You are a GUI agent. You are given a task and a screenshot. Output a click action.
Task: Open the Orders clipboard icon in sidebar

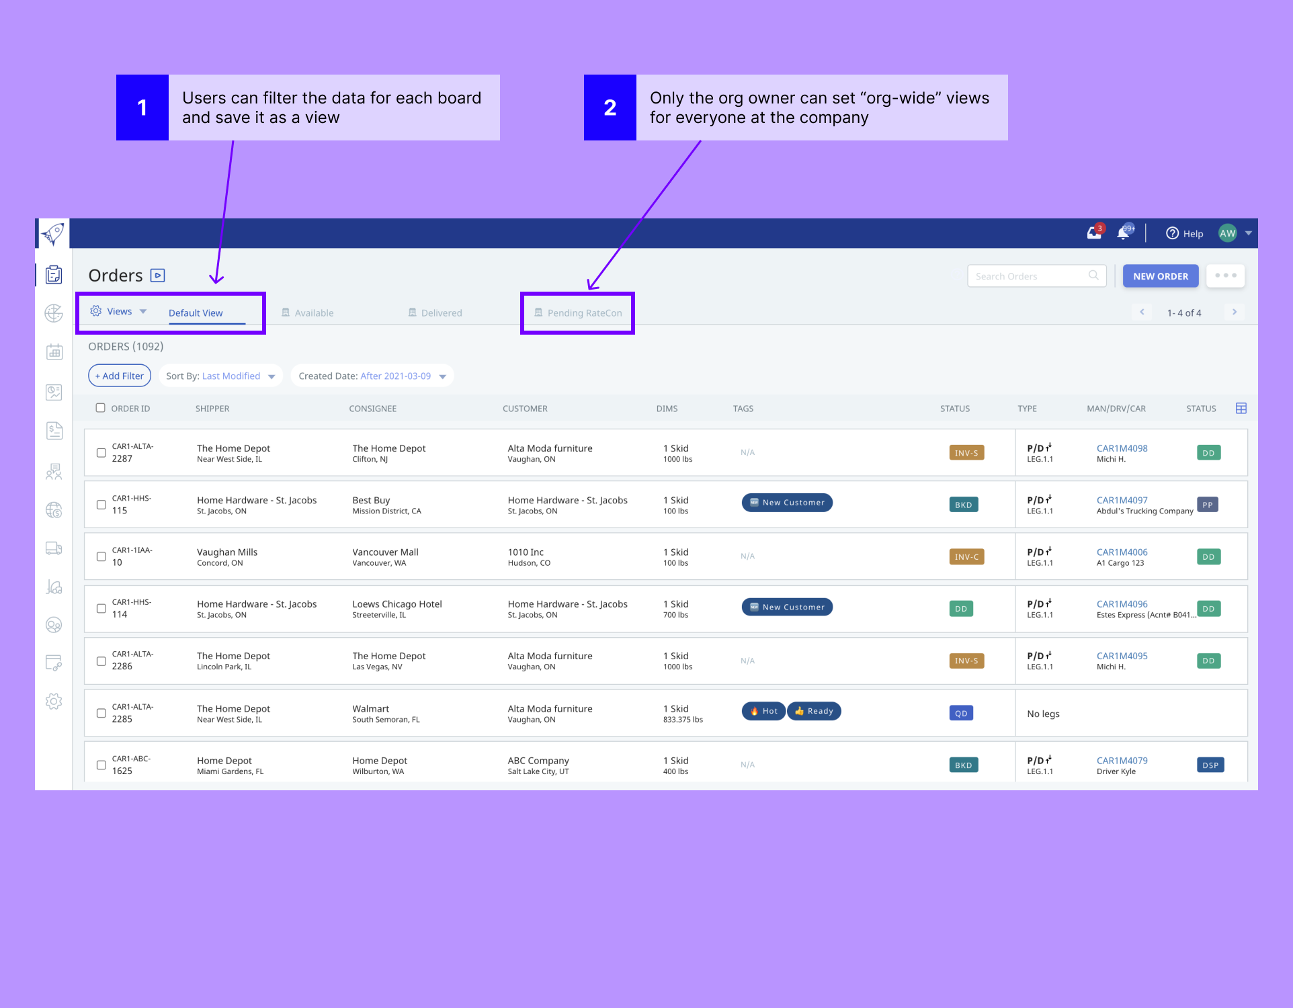coord(54,274)
